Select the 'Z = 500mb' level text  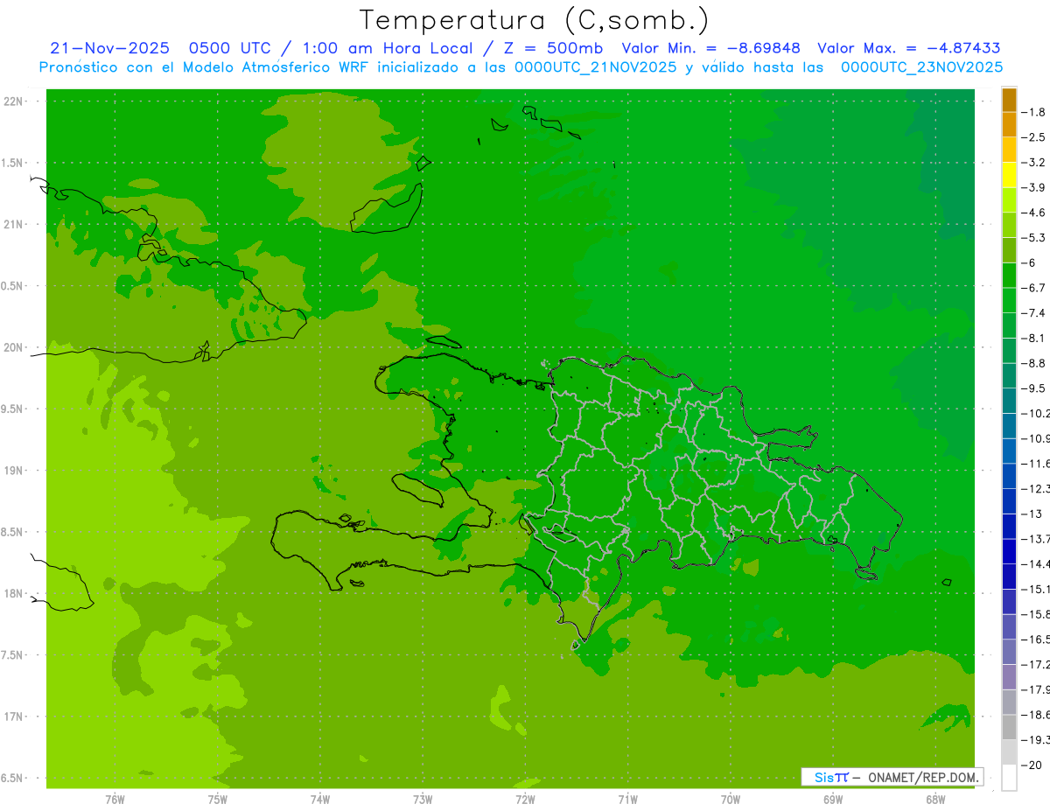coord(551,49)
